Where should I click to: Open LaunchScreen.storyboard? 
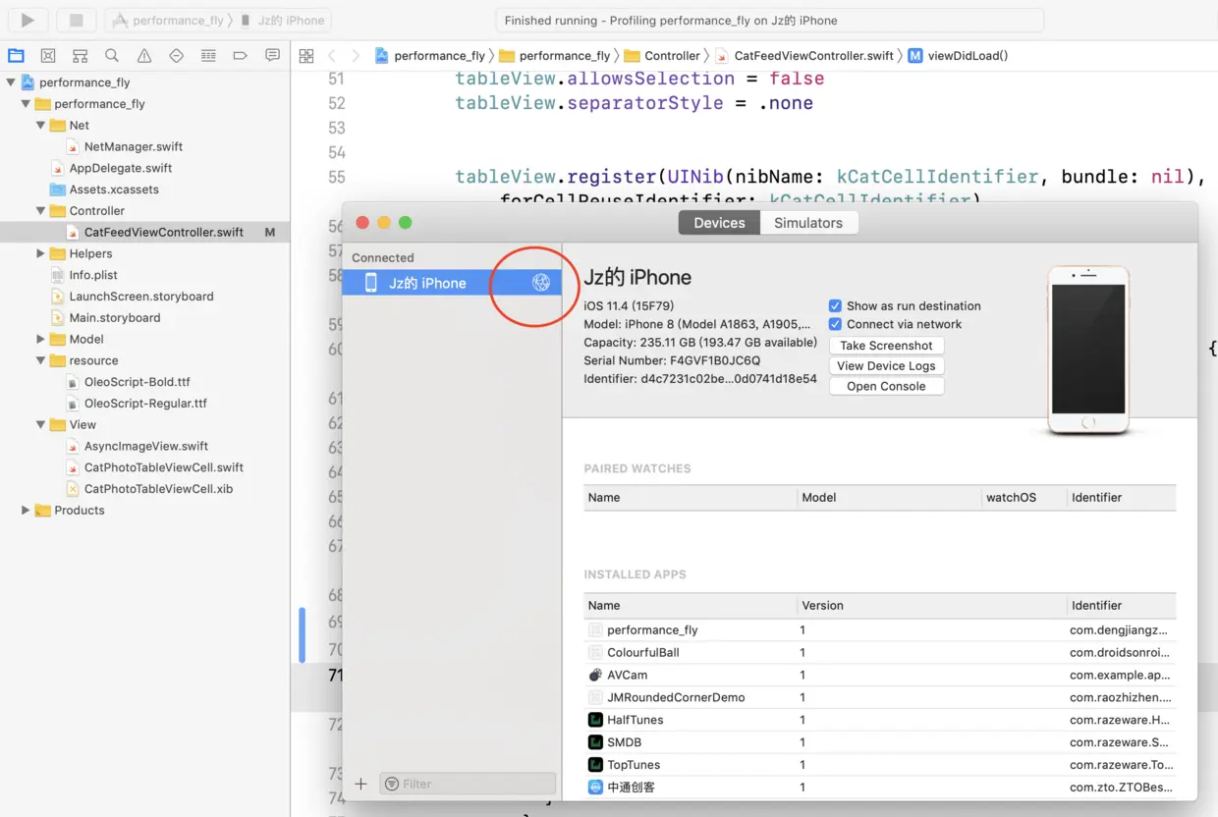(x=140, y=297)
